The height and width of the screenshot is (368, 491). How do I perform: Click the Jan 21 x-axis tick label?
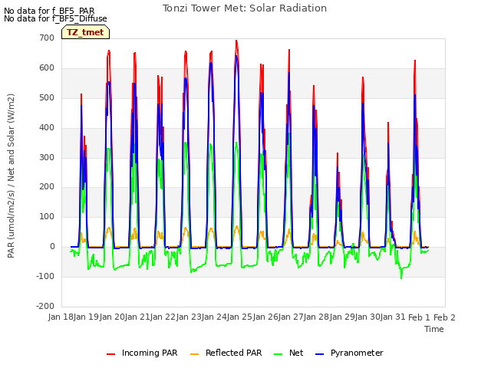tap(137, 317)
